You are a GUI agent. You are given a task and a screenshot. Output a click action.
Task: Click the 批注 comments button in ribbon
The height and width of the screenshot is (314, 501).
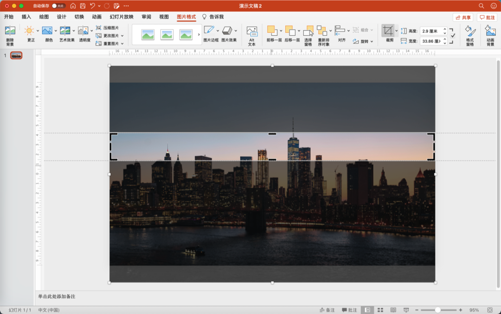(487, 18)
